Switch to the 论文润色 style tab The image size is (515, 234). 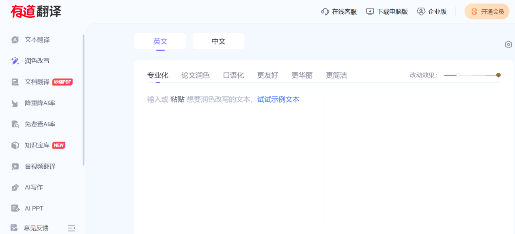(196, 75)
